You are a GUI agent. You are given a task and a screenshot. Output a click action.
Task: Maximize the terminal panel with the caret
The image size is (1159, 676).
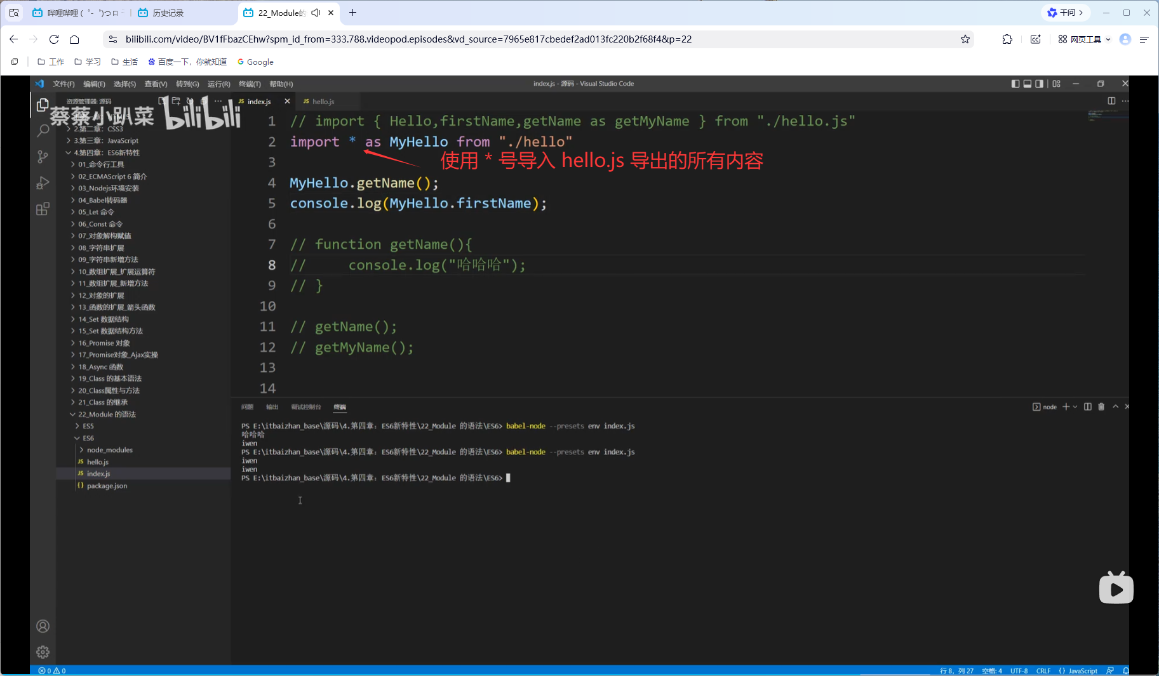(x=1115, y=407)
